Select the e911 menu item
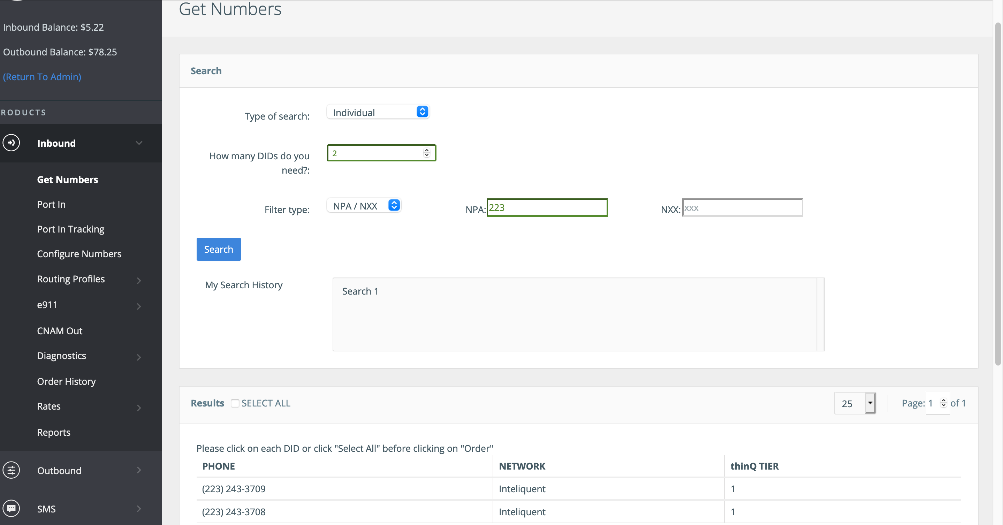 click(47, 305)
